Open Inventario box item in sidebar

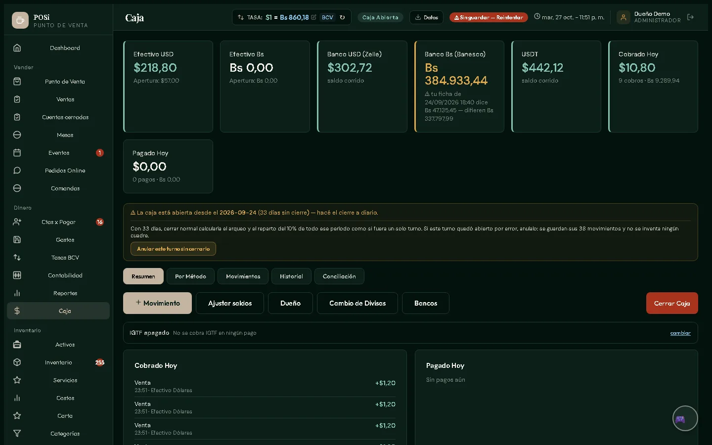(58, 362)
